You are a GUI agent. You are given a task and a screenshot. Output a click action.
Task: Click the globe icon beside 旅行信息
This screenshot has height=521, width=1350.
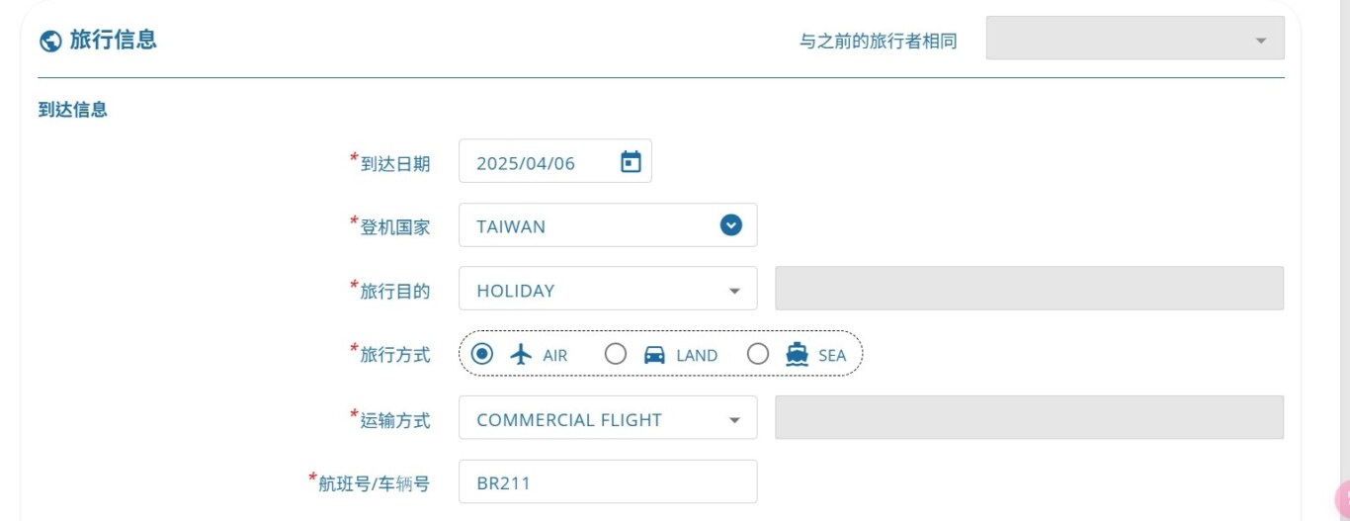tap(49, 41)
